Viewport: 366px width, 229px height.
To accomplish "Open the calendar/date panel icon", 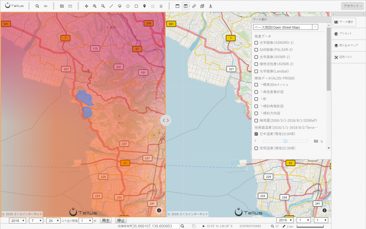I will (70, 6).
